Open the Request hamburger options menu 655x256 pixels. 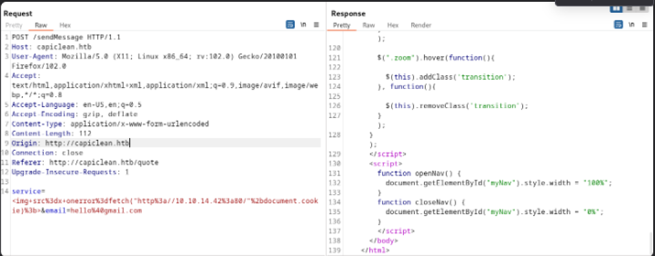pyautogui.click(x=316, y=25)
